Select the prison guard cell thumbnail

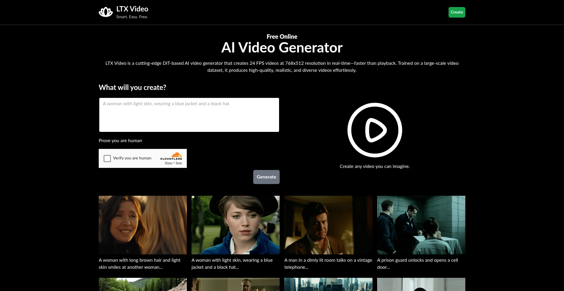421,225
